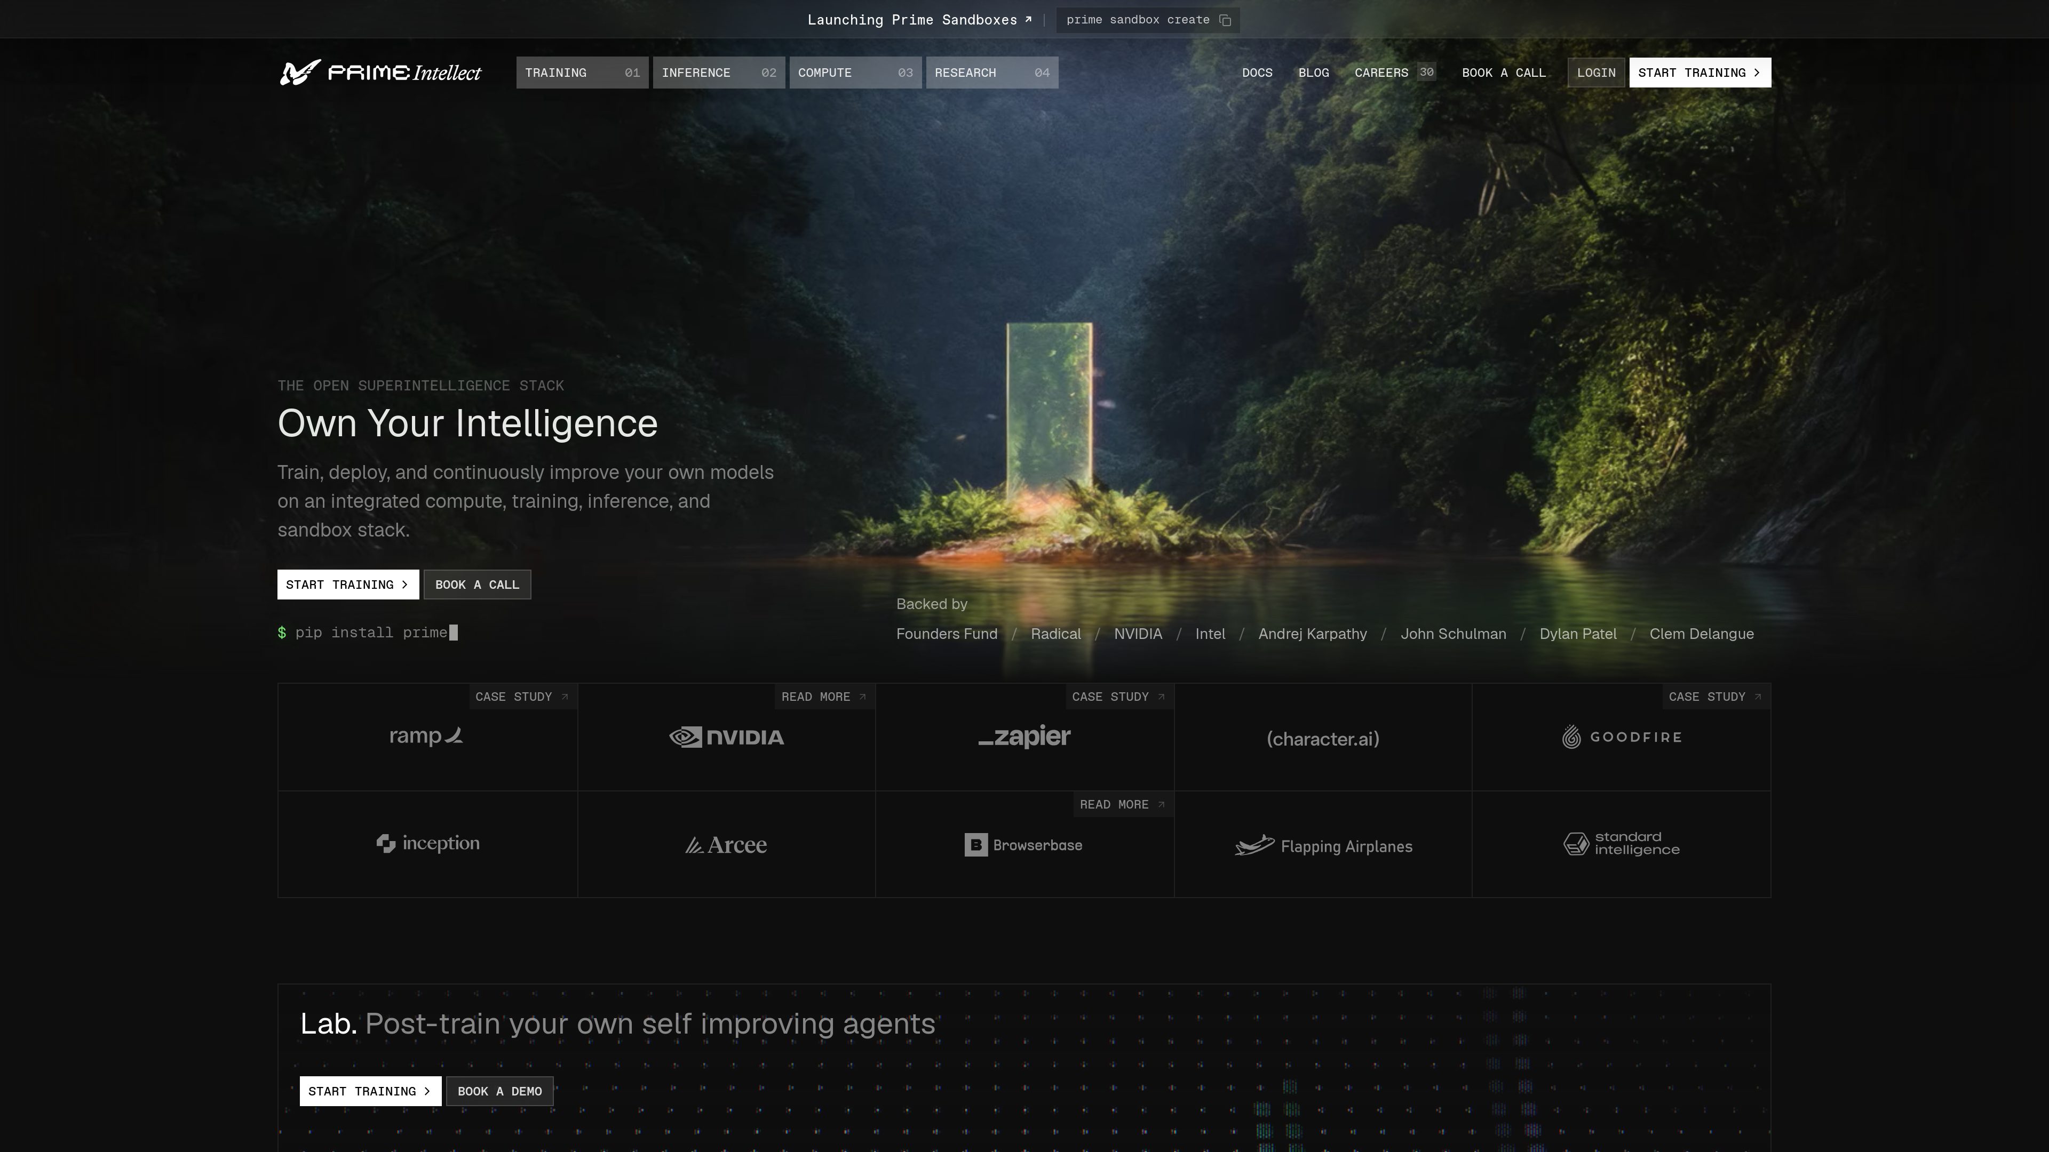The height and width of the screenshot is (1152, 2049).
Task: Click the NVIDIA logo in the customer grid
Action: coord(726,737)
